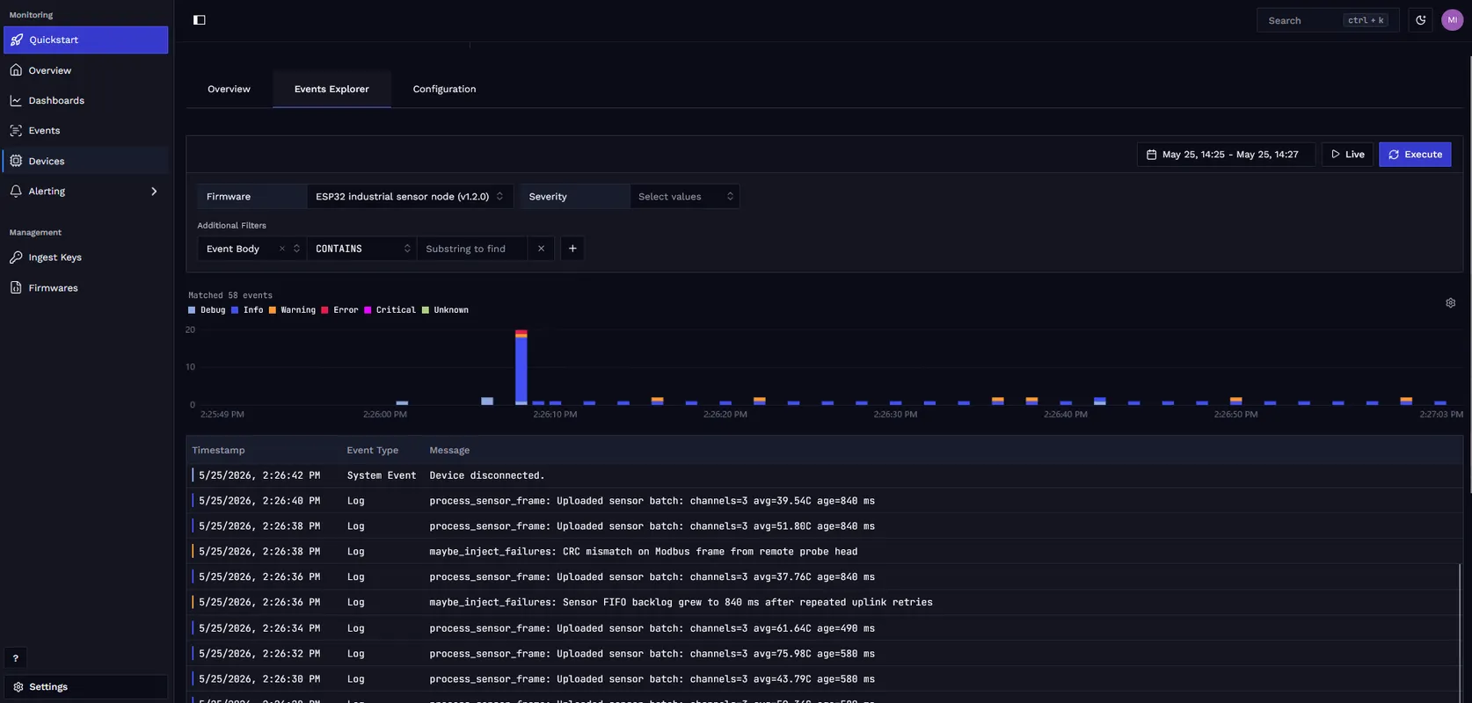1472x703 pixels.
Task: Select the Sensor FIFO backlog warning row
Action: [824, 603]
